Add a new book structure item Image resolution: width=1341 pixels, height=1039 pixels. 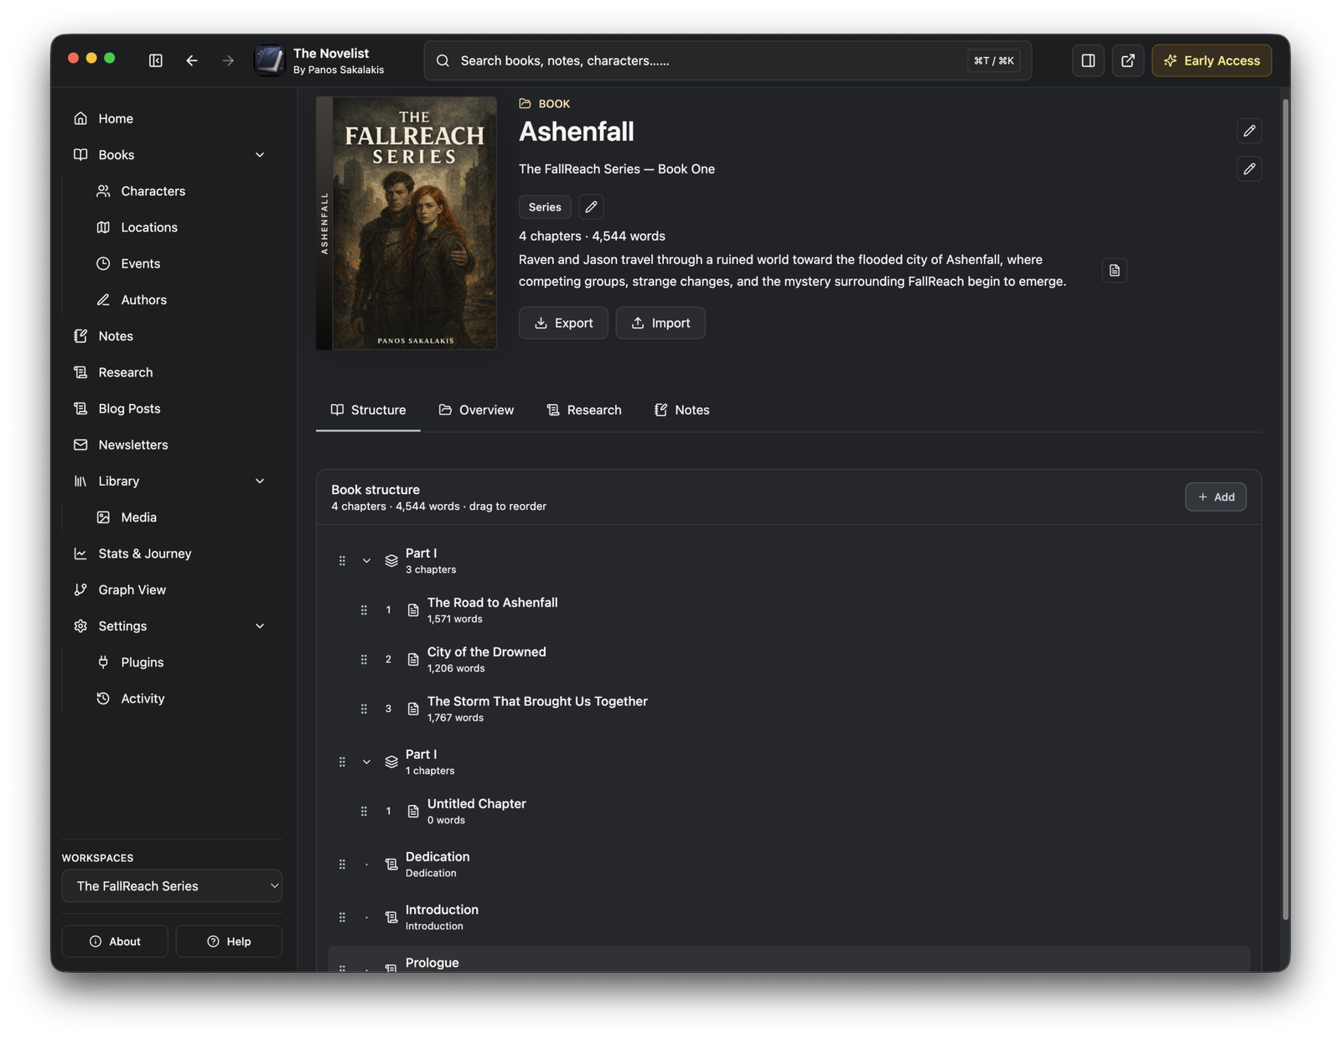click(1215, 497)
